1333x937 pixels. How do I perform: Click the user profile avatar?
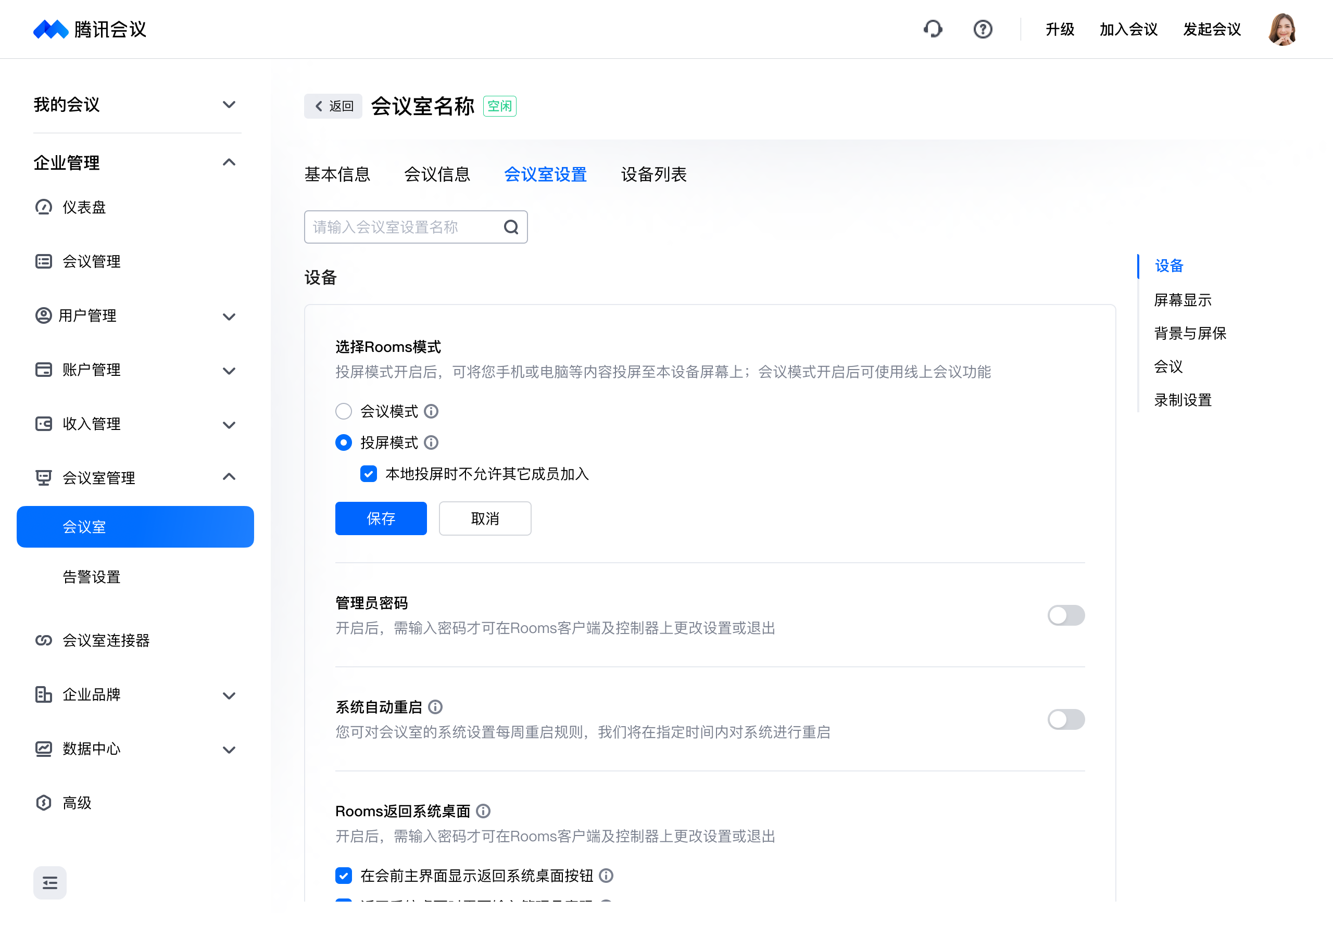pyautogui.click(x=1282, y=29)
